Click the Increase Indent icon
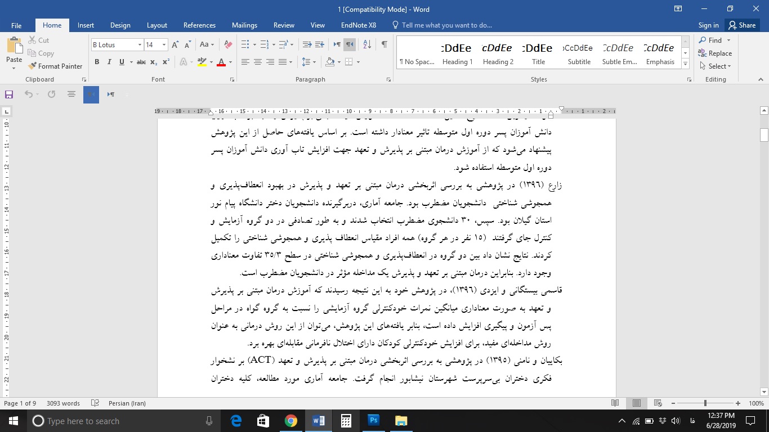This screenshot has height=432, width=769. 320,44
